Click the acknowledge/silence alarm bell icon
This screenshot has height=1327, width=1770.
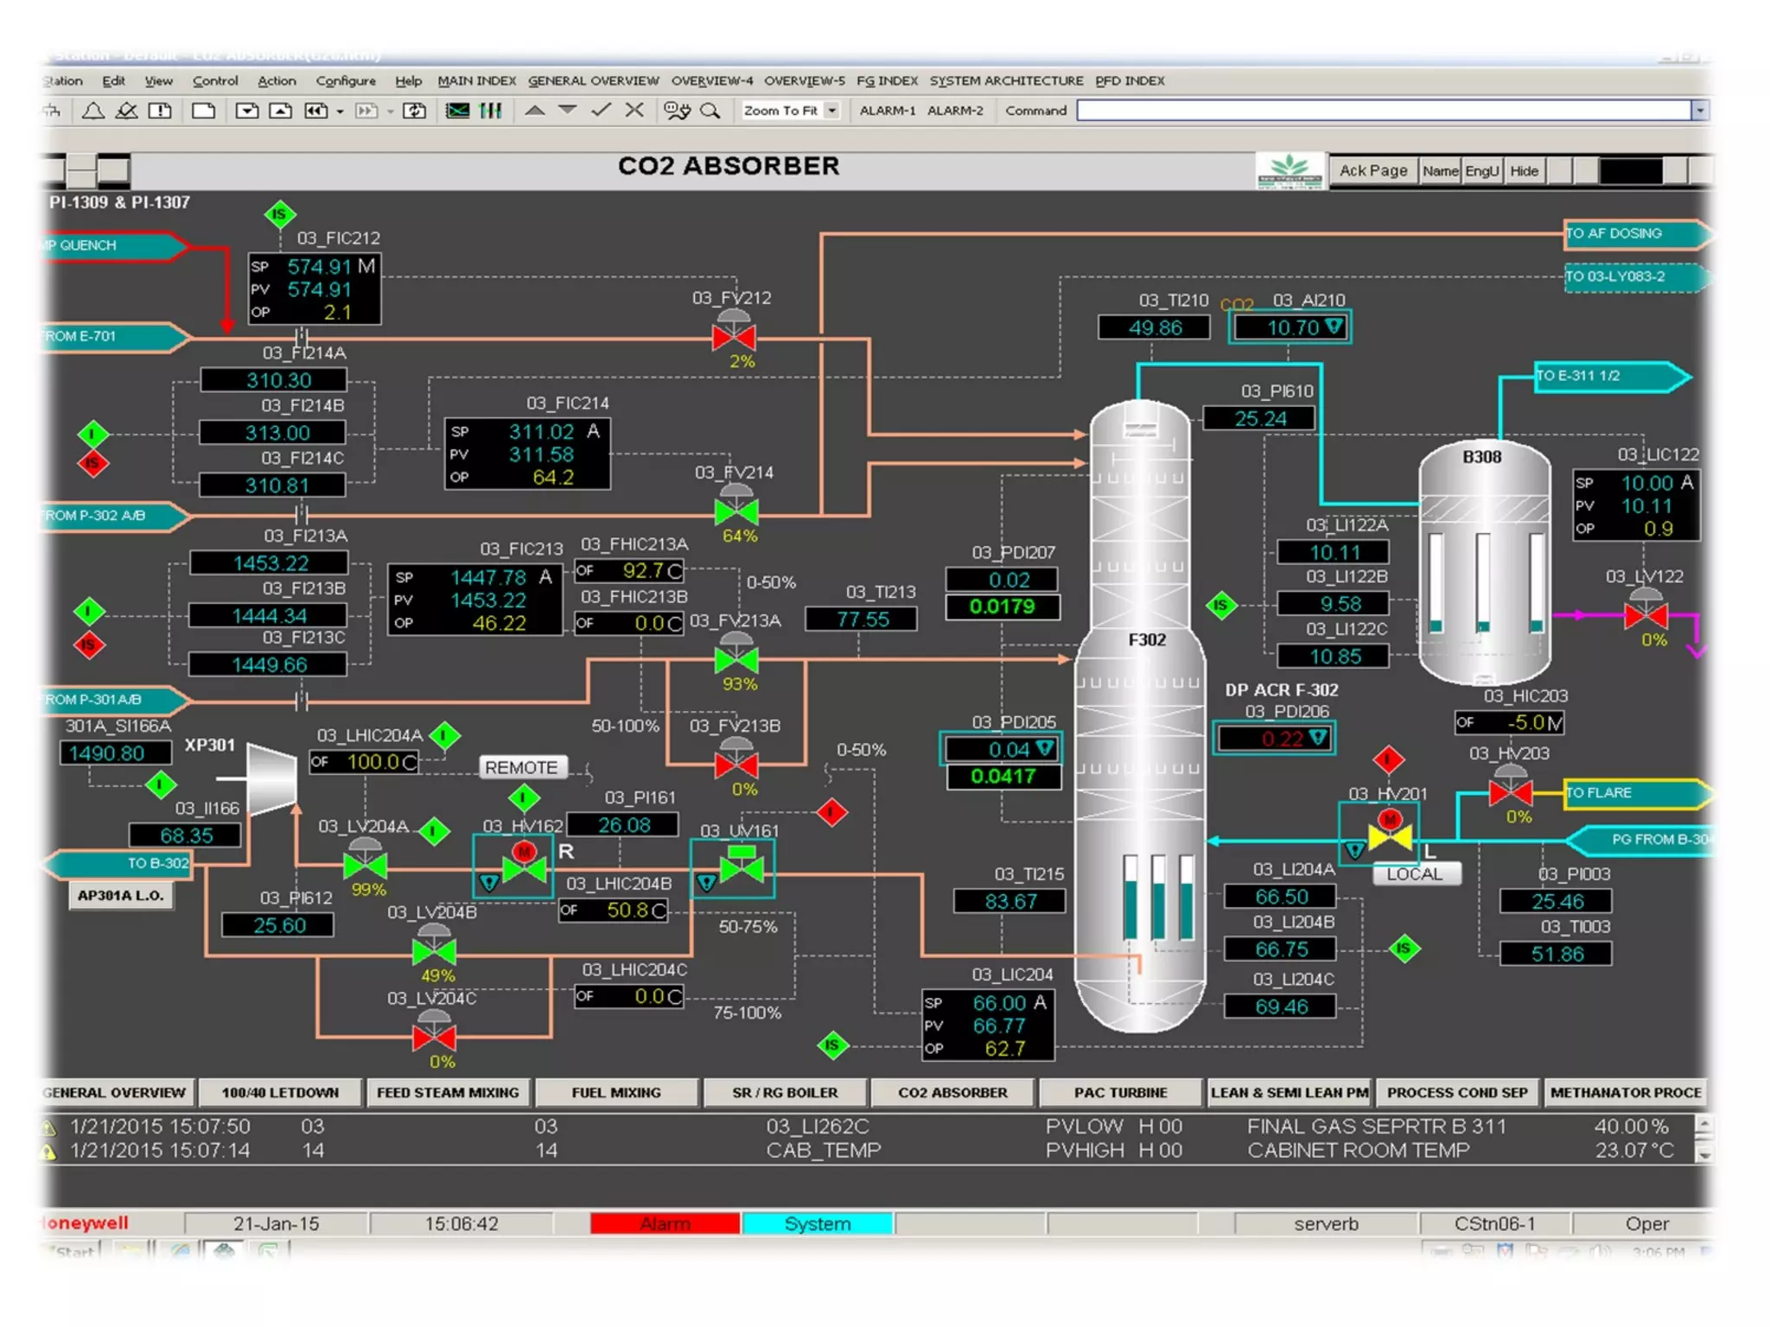coord(127,111)
